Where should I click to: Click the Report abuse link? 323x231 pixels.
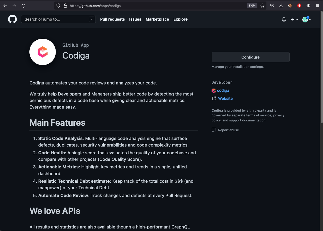(228, 130)
